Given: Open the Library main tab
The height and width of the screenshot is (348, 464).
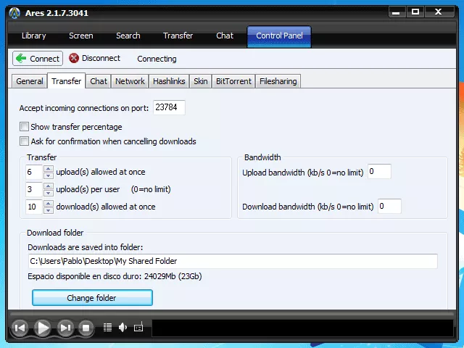Looking at the screenshot, I should pyautogui.click(x=34, y=36).
